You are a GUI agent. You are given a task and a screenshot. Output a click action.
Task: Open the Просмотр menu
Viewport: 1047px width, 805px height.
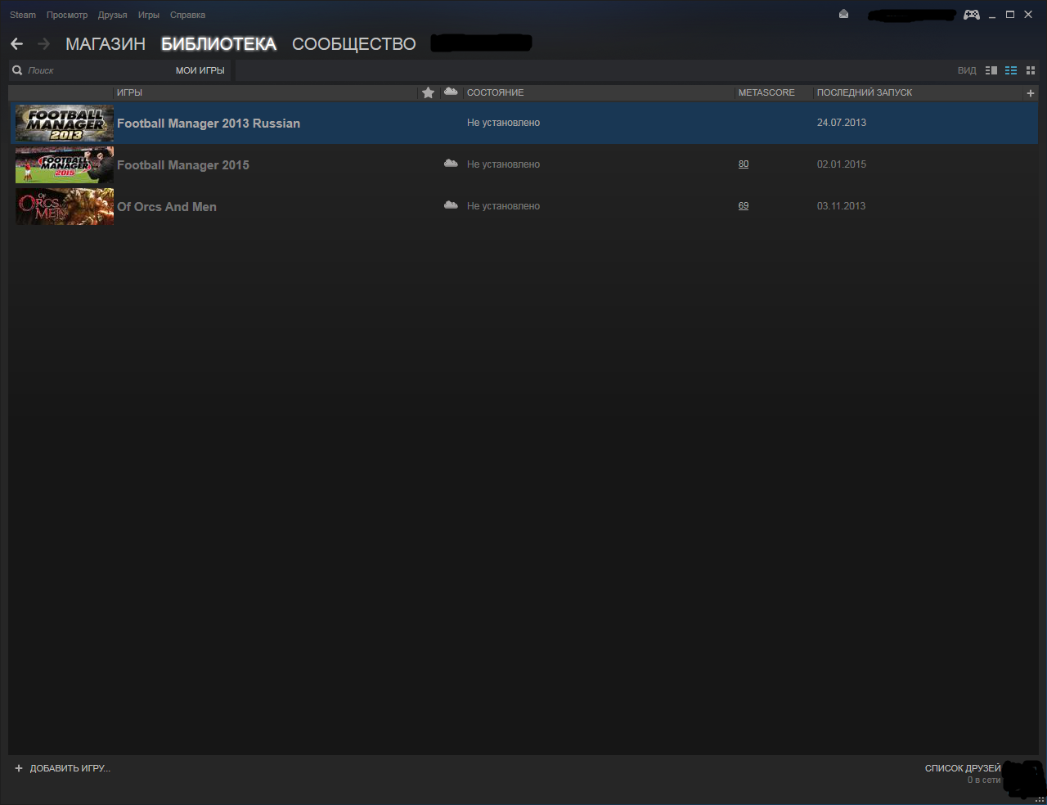(x=67, y=15)
